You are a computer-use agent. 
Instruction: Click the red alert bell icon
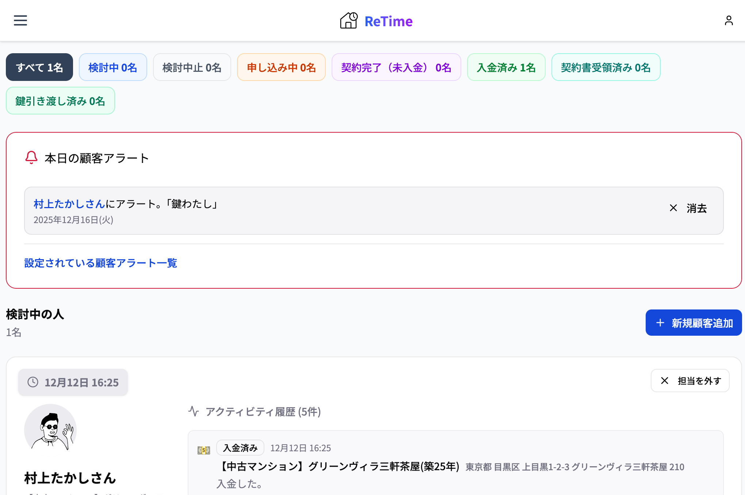pyautogui.click(x=31, y=158)
